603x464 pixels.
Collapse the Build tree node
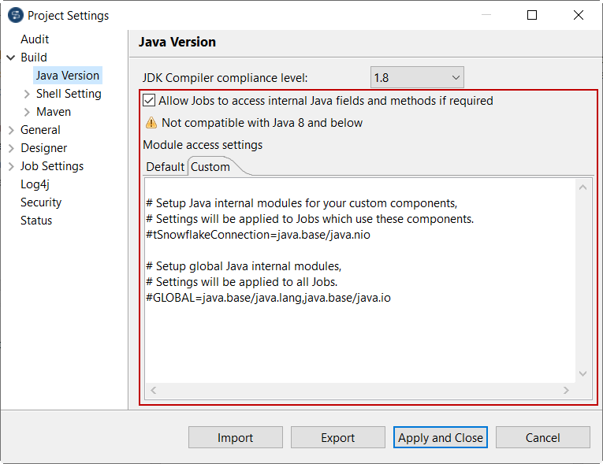click(11, 58)
